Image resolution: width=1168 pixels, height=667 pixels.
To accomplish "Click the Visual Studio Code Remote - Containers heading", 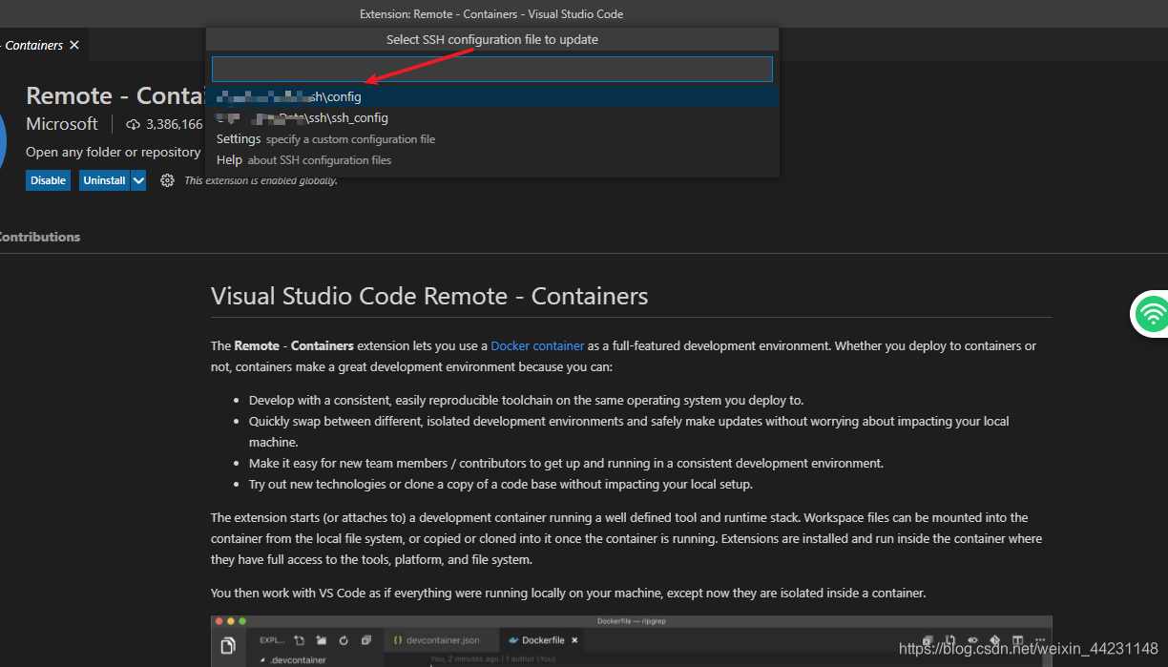I will point(429,296).
